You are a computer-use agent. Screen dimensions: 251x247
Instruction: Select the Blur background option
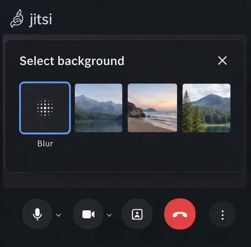tap(45, 108)
